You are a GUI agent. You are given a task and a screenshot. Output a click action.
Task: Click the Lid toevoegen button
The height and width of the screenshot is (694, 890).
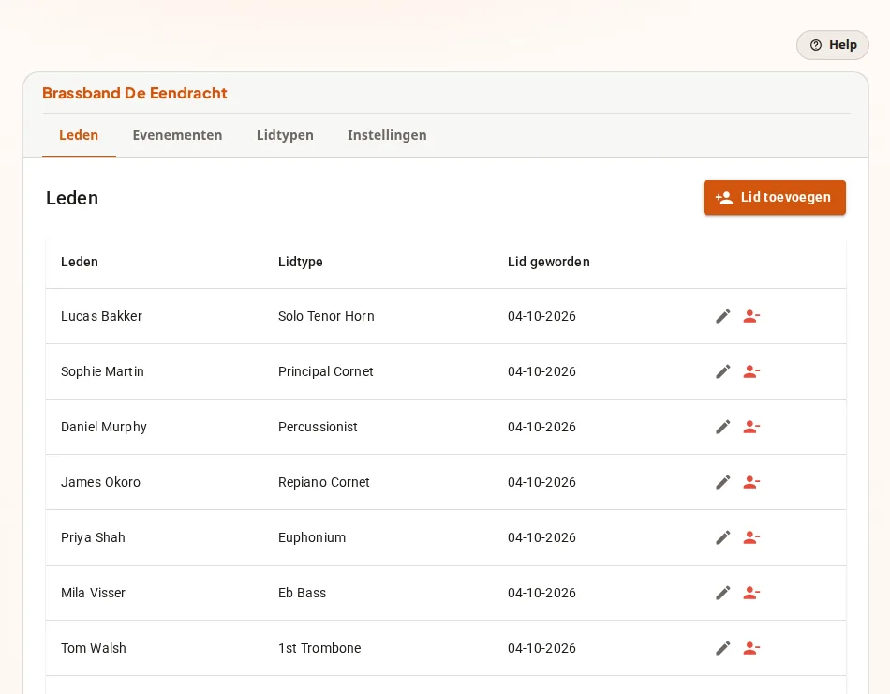click(x=774, y=197)
